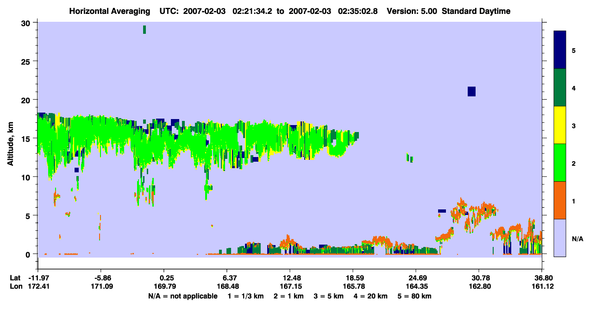
Task: Click longitude value '162.80'
Action: [x=480, y=286]
